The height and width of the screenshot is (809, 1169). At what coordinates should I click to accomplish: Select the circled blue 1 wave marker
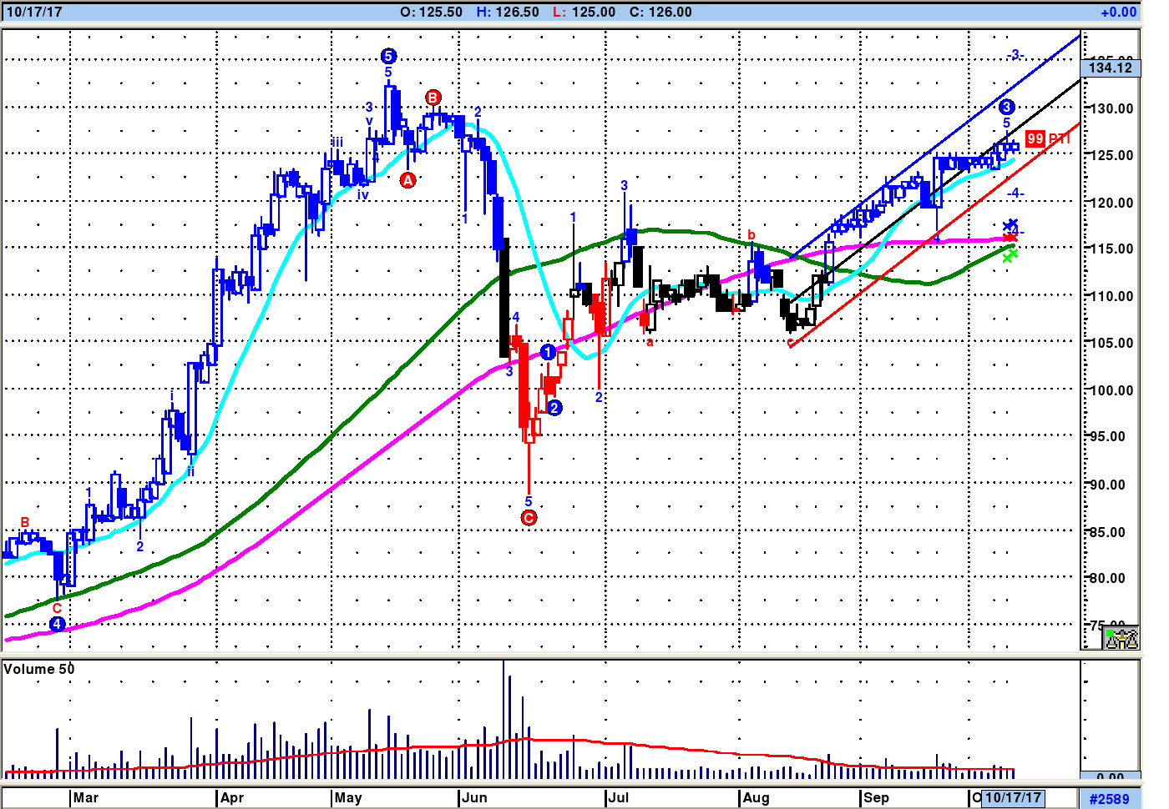[x=548, y=352]
